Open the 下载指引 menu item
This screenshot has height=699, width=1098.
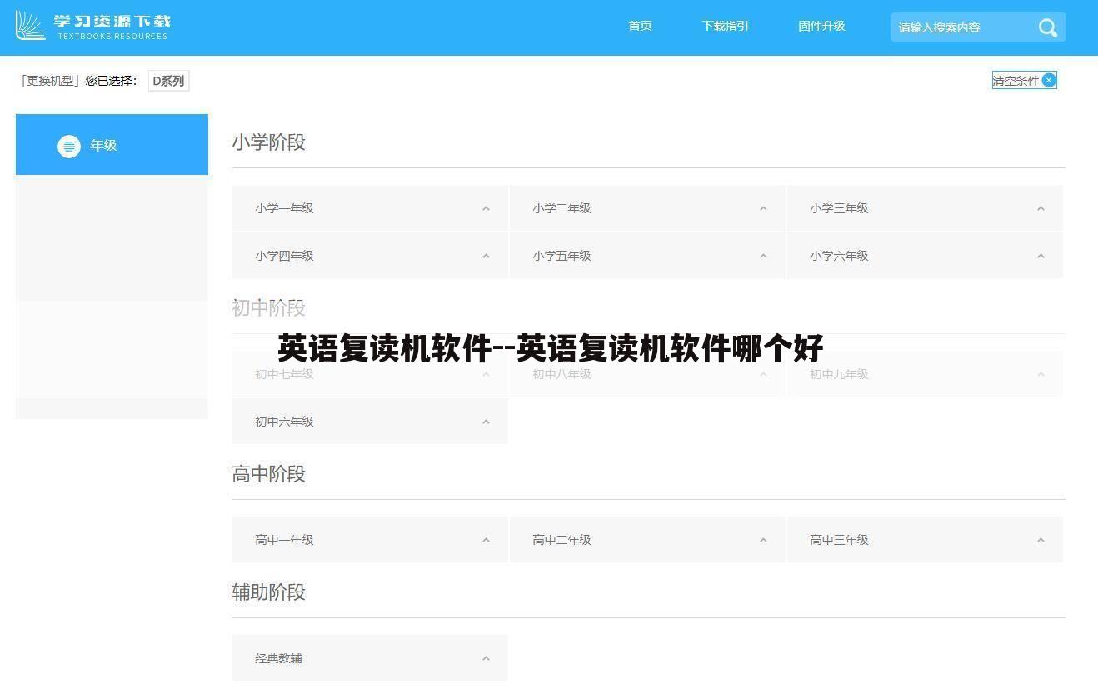click(x=725, y=26)
